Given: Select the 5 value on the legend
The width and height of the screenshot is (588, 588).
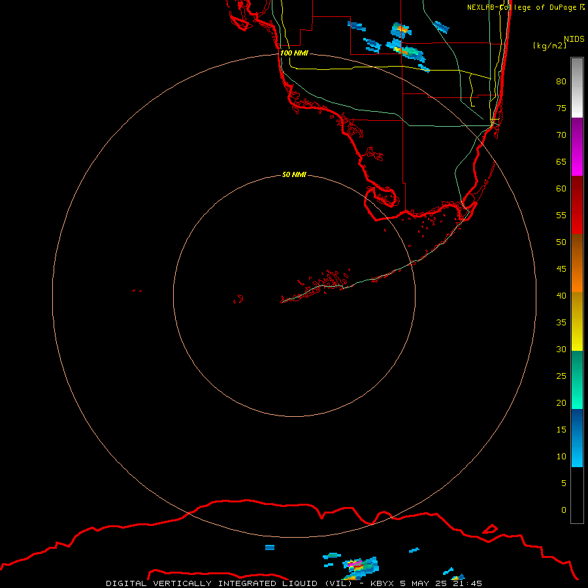Looking at the screenshot, I should (x=564, y=483).
